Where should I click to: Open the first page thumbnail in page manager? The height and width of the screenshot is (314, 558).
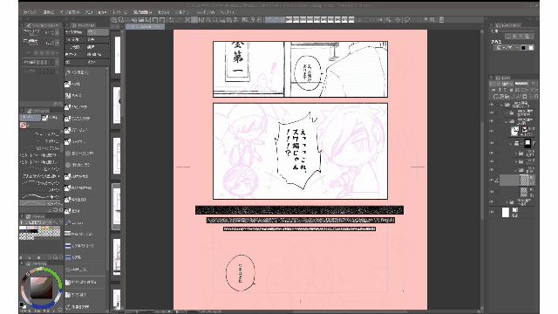tap(117, 55)
